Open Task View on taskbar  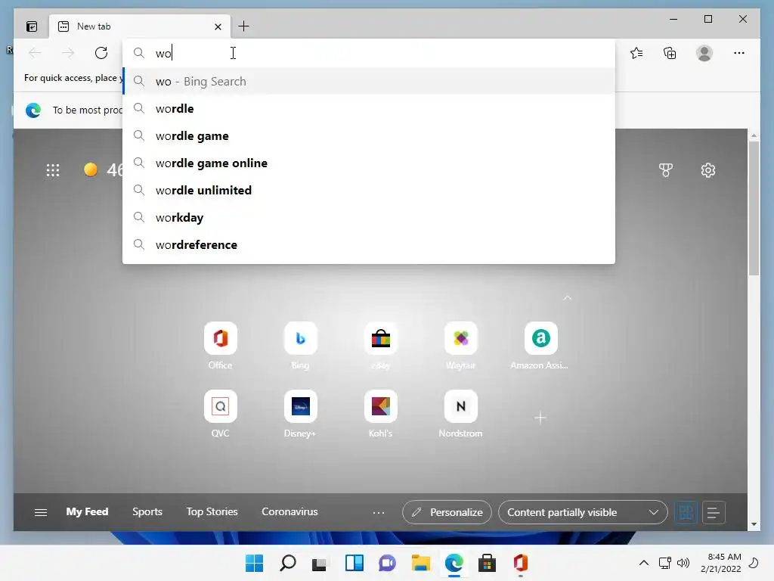tap(320, 564)
